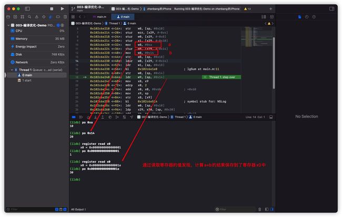The height and width of the screenshot is (217, 342).
Task: Go forward in editor history
Action: point(84,17)
